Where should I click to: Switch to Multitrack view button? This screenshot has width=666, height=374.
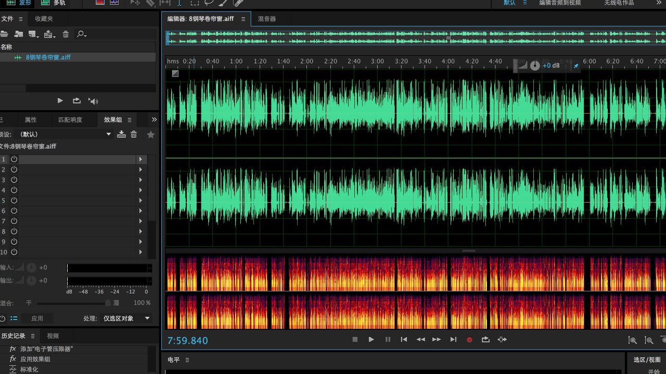coord(53,3)
